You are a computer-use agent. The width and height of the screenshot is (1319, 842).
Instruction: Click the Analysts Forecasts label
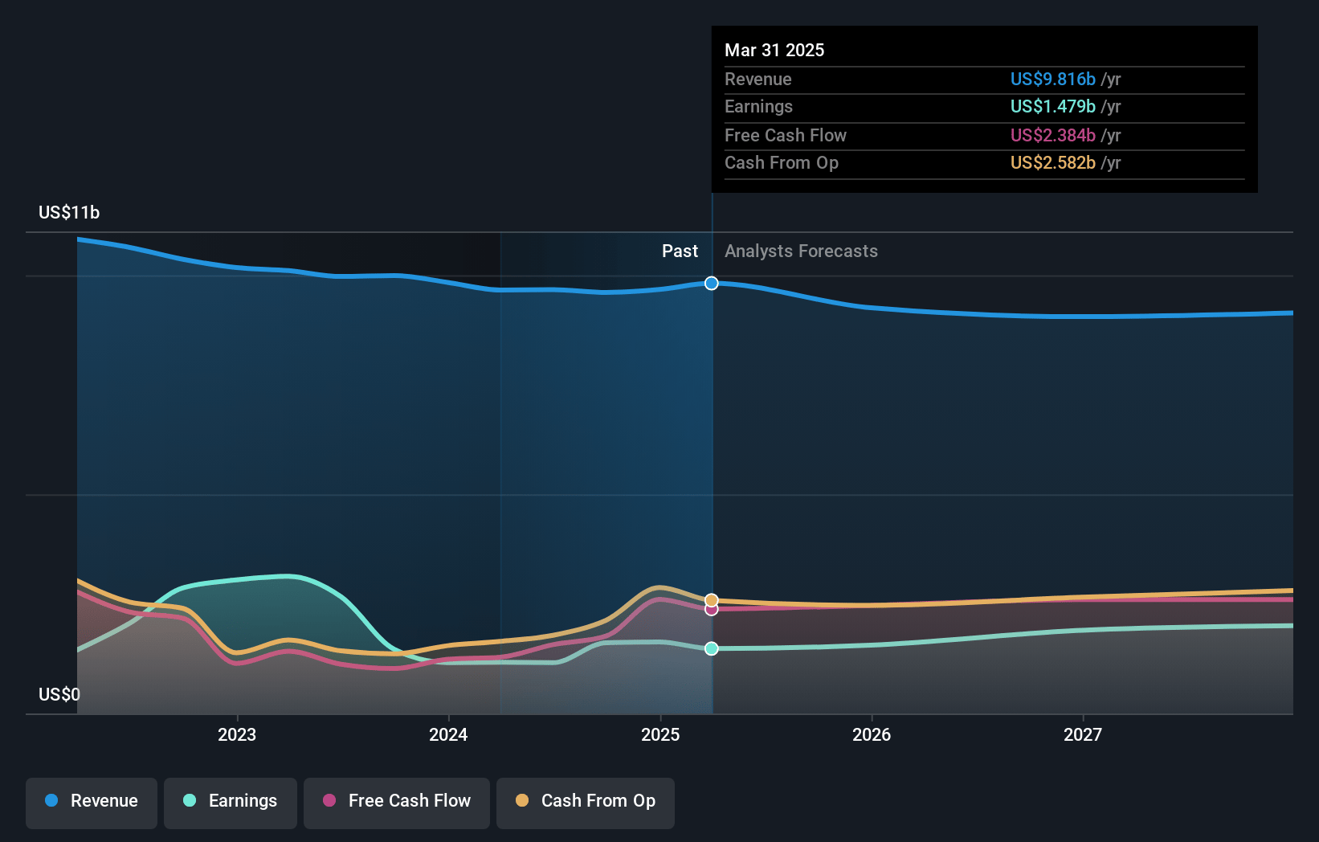click(x=801, y=251)
